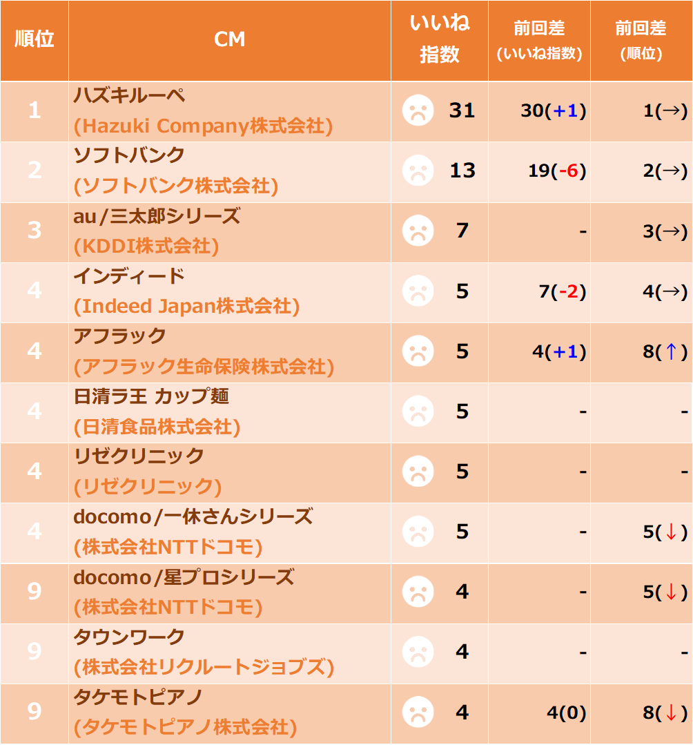
Task: Click the 前回差(順位) header
Action: click(641, 40)
